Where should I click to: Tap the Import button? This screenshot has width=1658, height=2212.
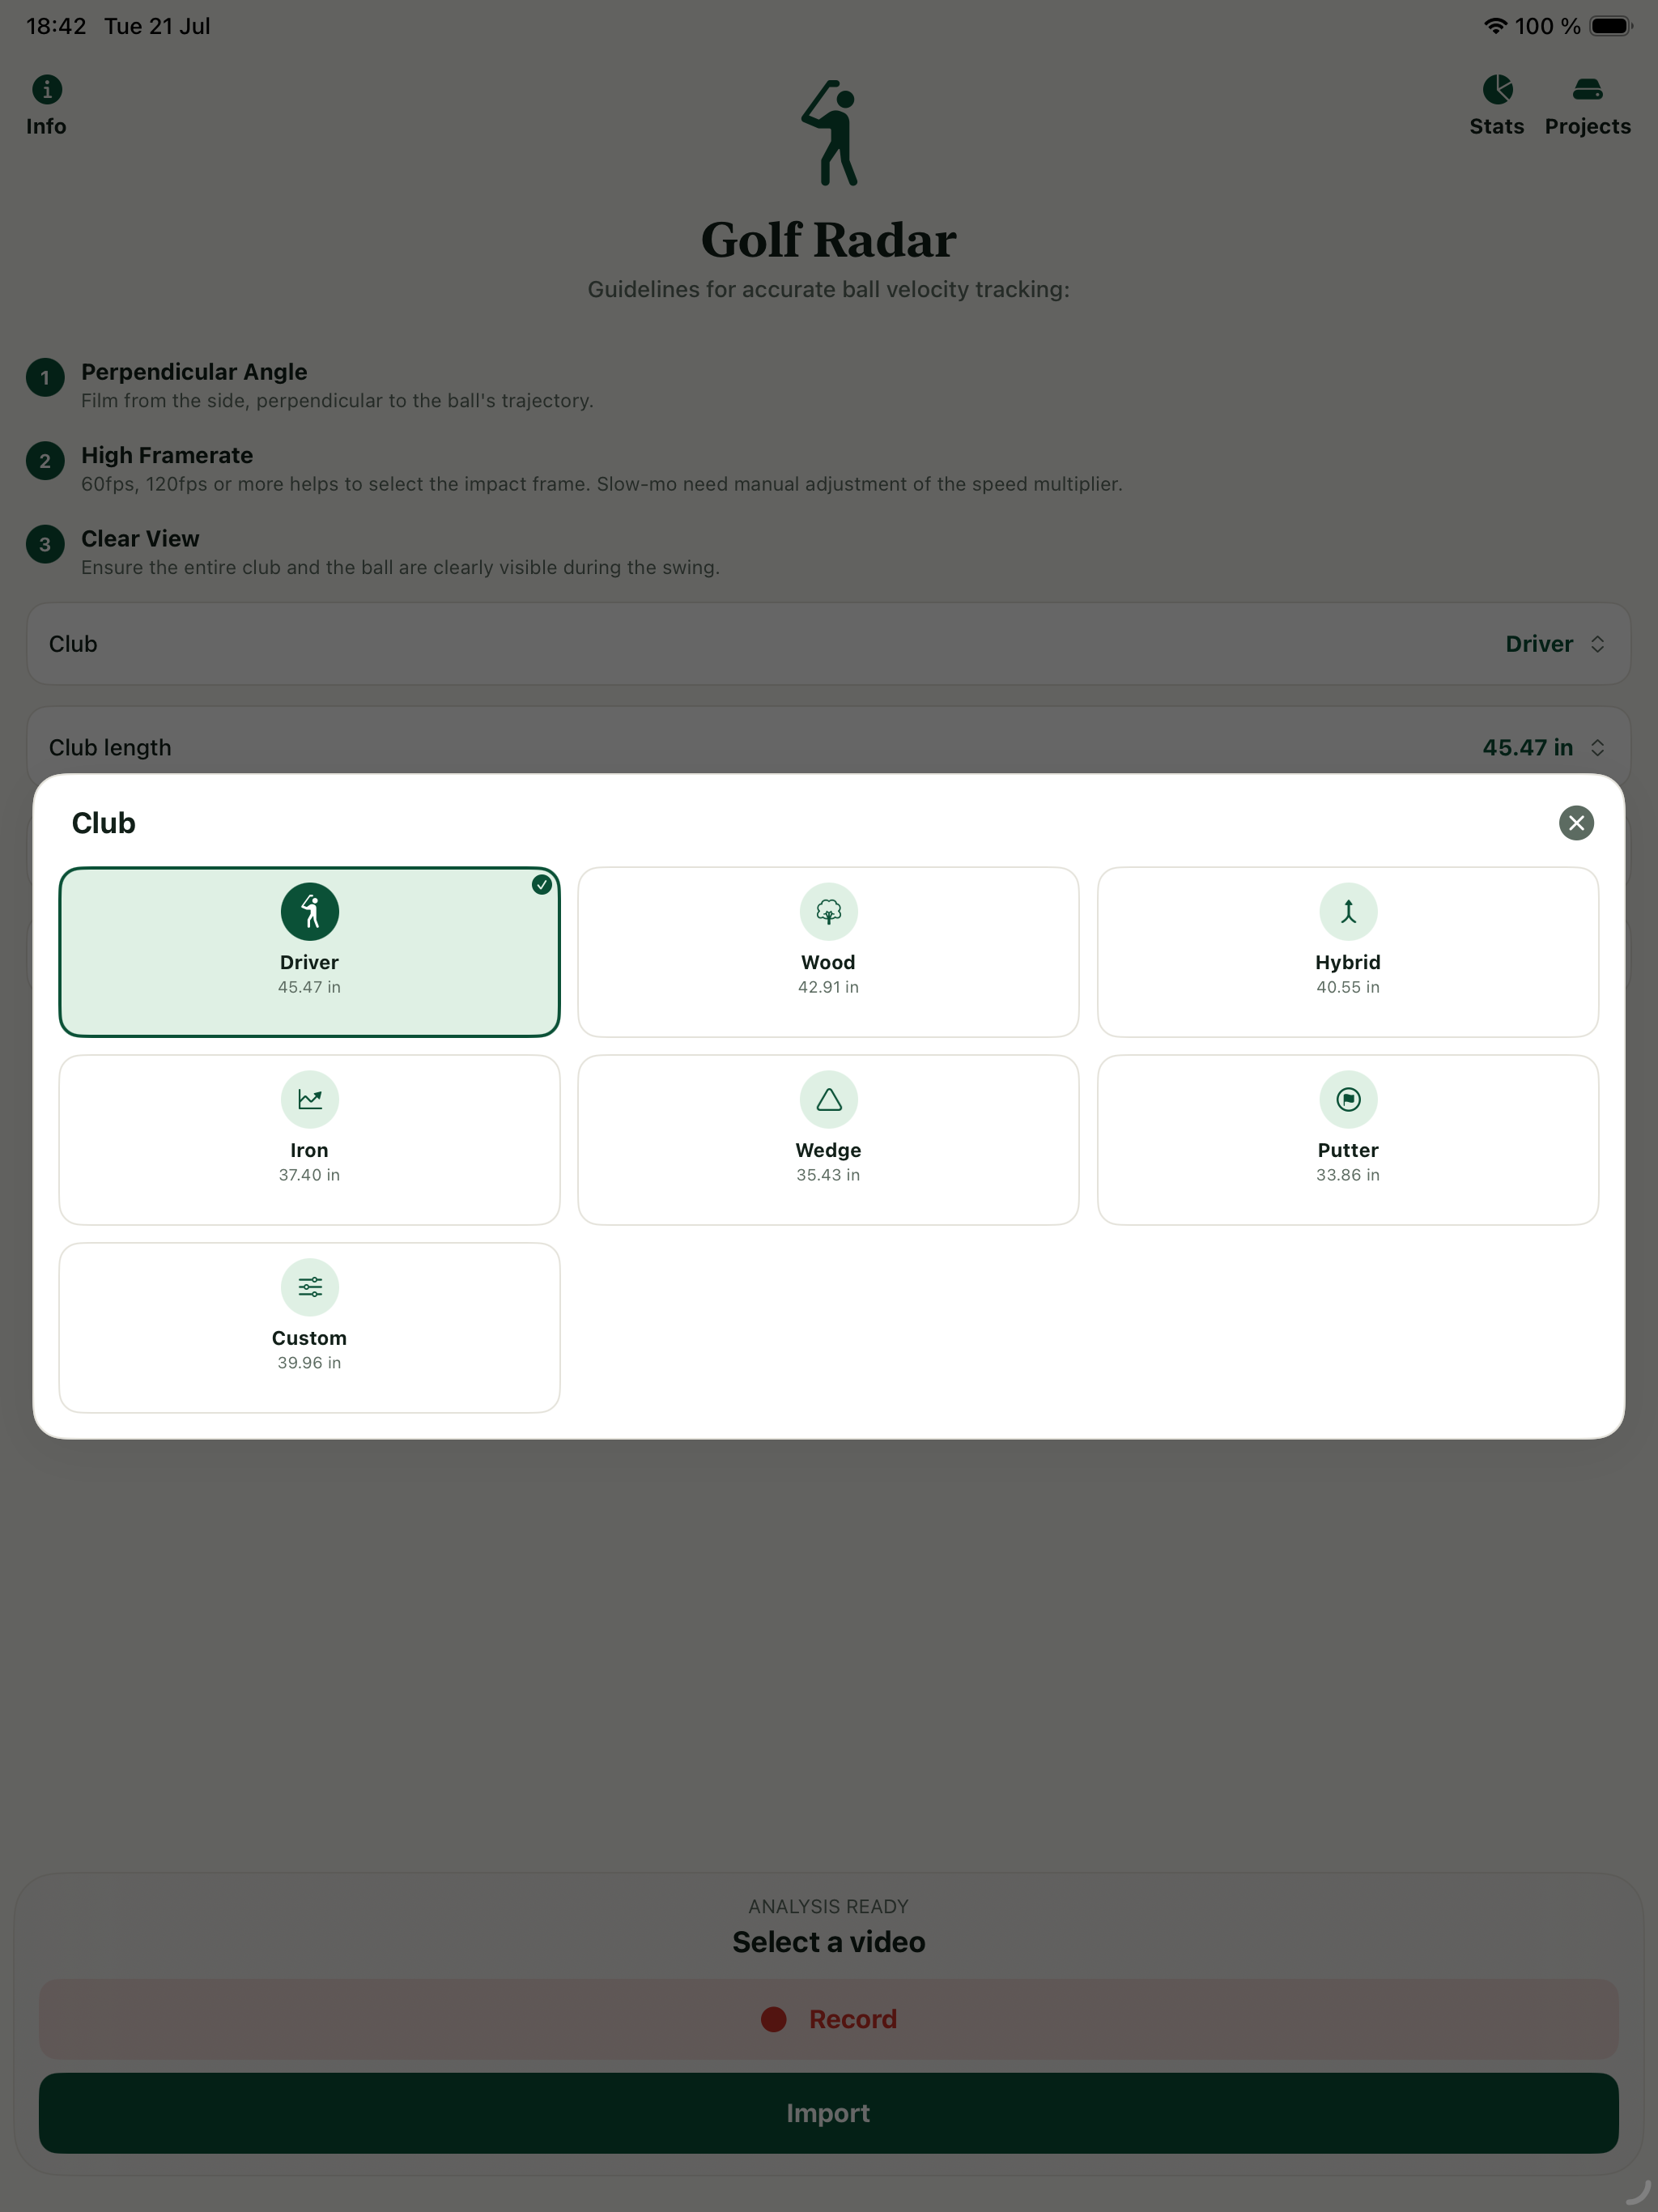coord(829,2113)
